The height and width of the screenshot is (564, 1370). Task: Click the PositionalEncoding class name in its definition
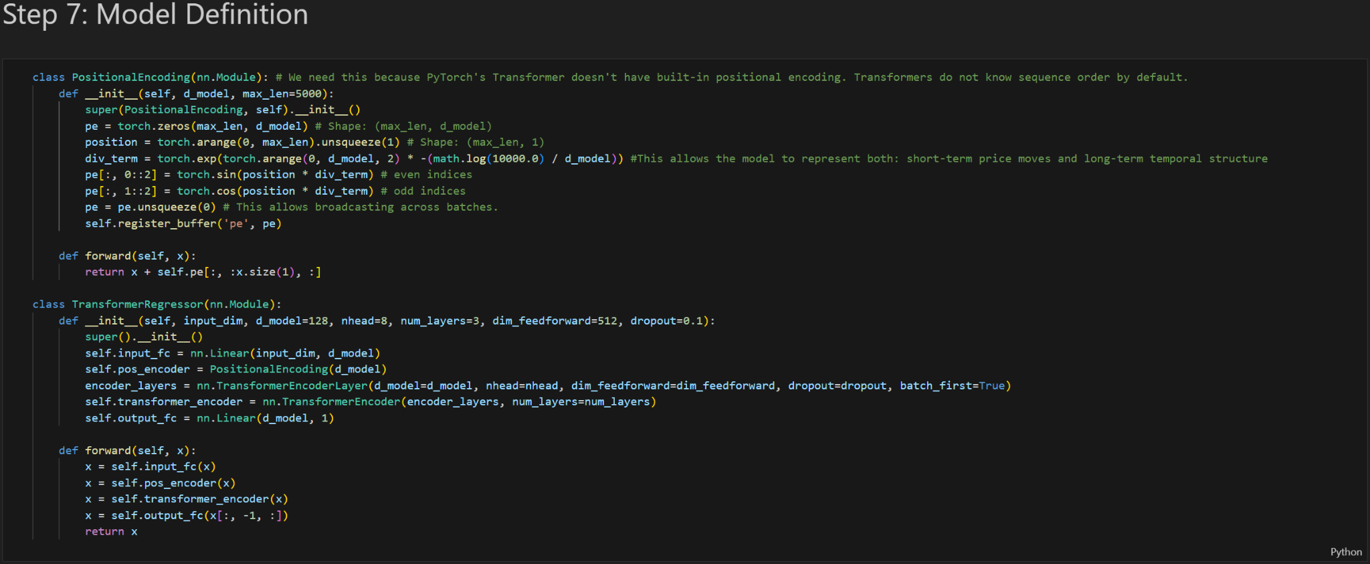(130, 78)
